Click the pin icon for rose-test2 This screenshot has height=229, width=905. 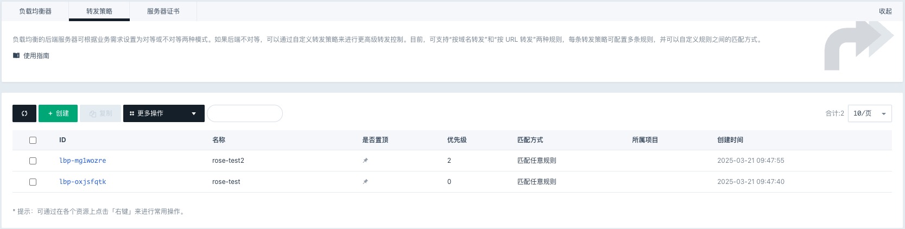[x=365, y=161]
